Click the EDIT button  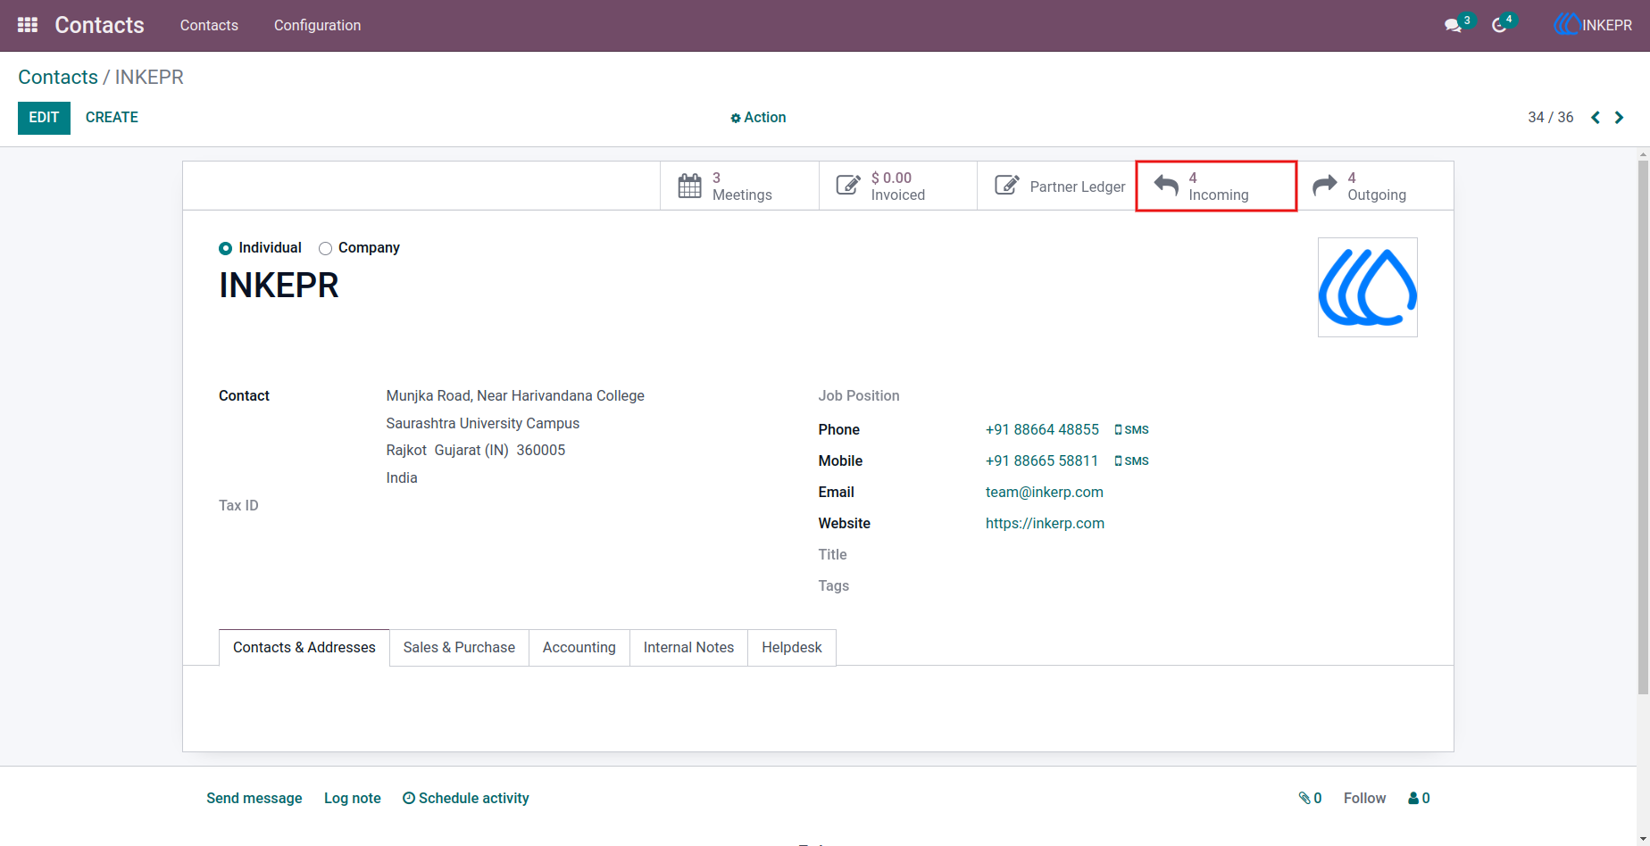[44, 118]
